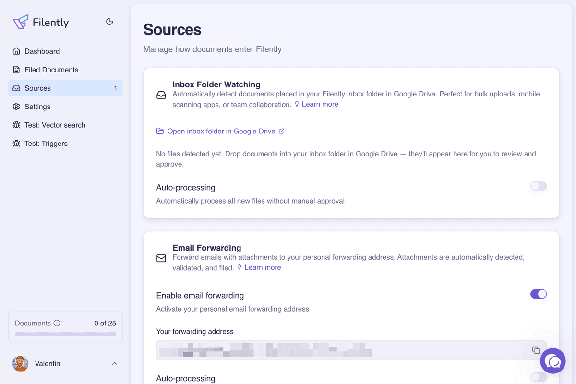This screenshot has height=384, width=576.
Task: Select the Dashboard home icon
Action: (x=16, y=51)
